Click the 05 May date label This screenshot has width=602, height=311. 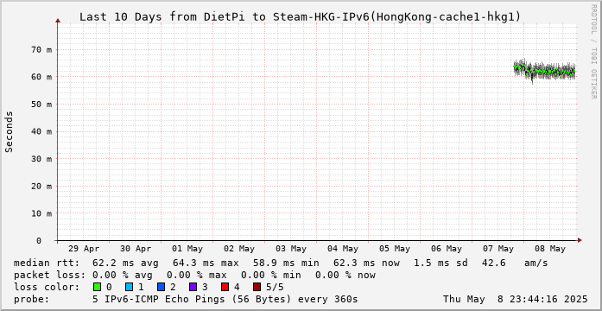(x=395, y=249)
